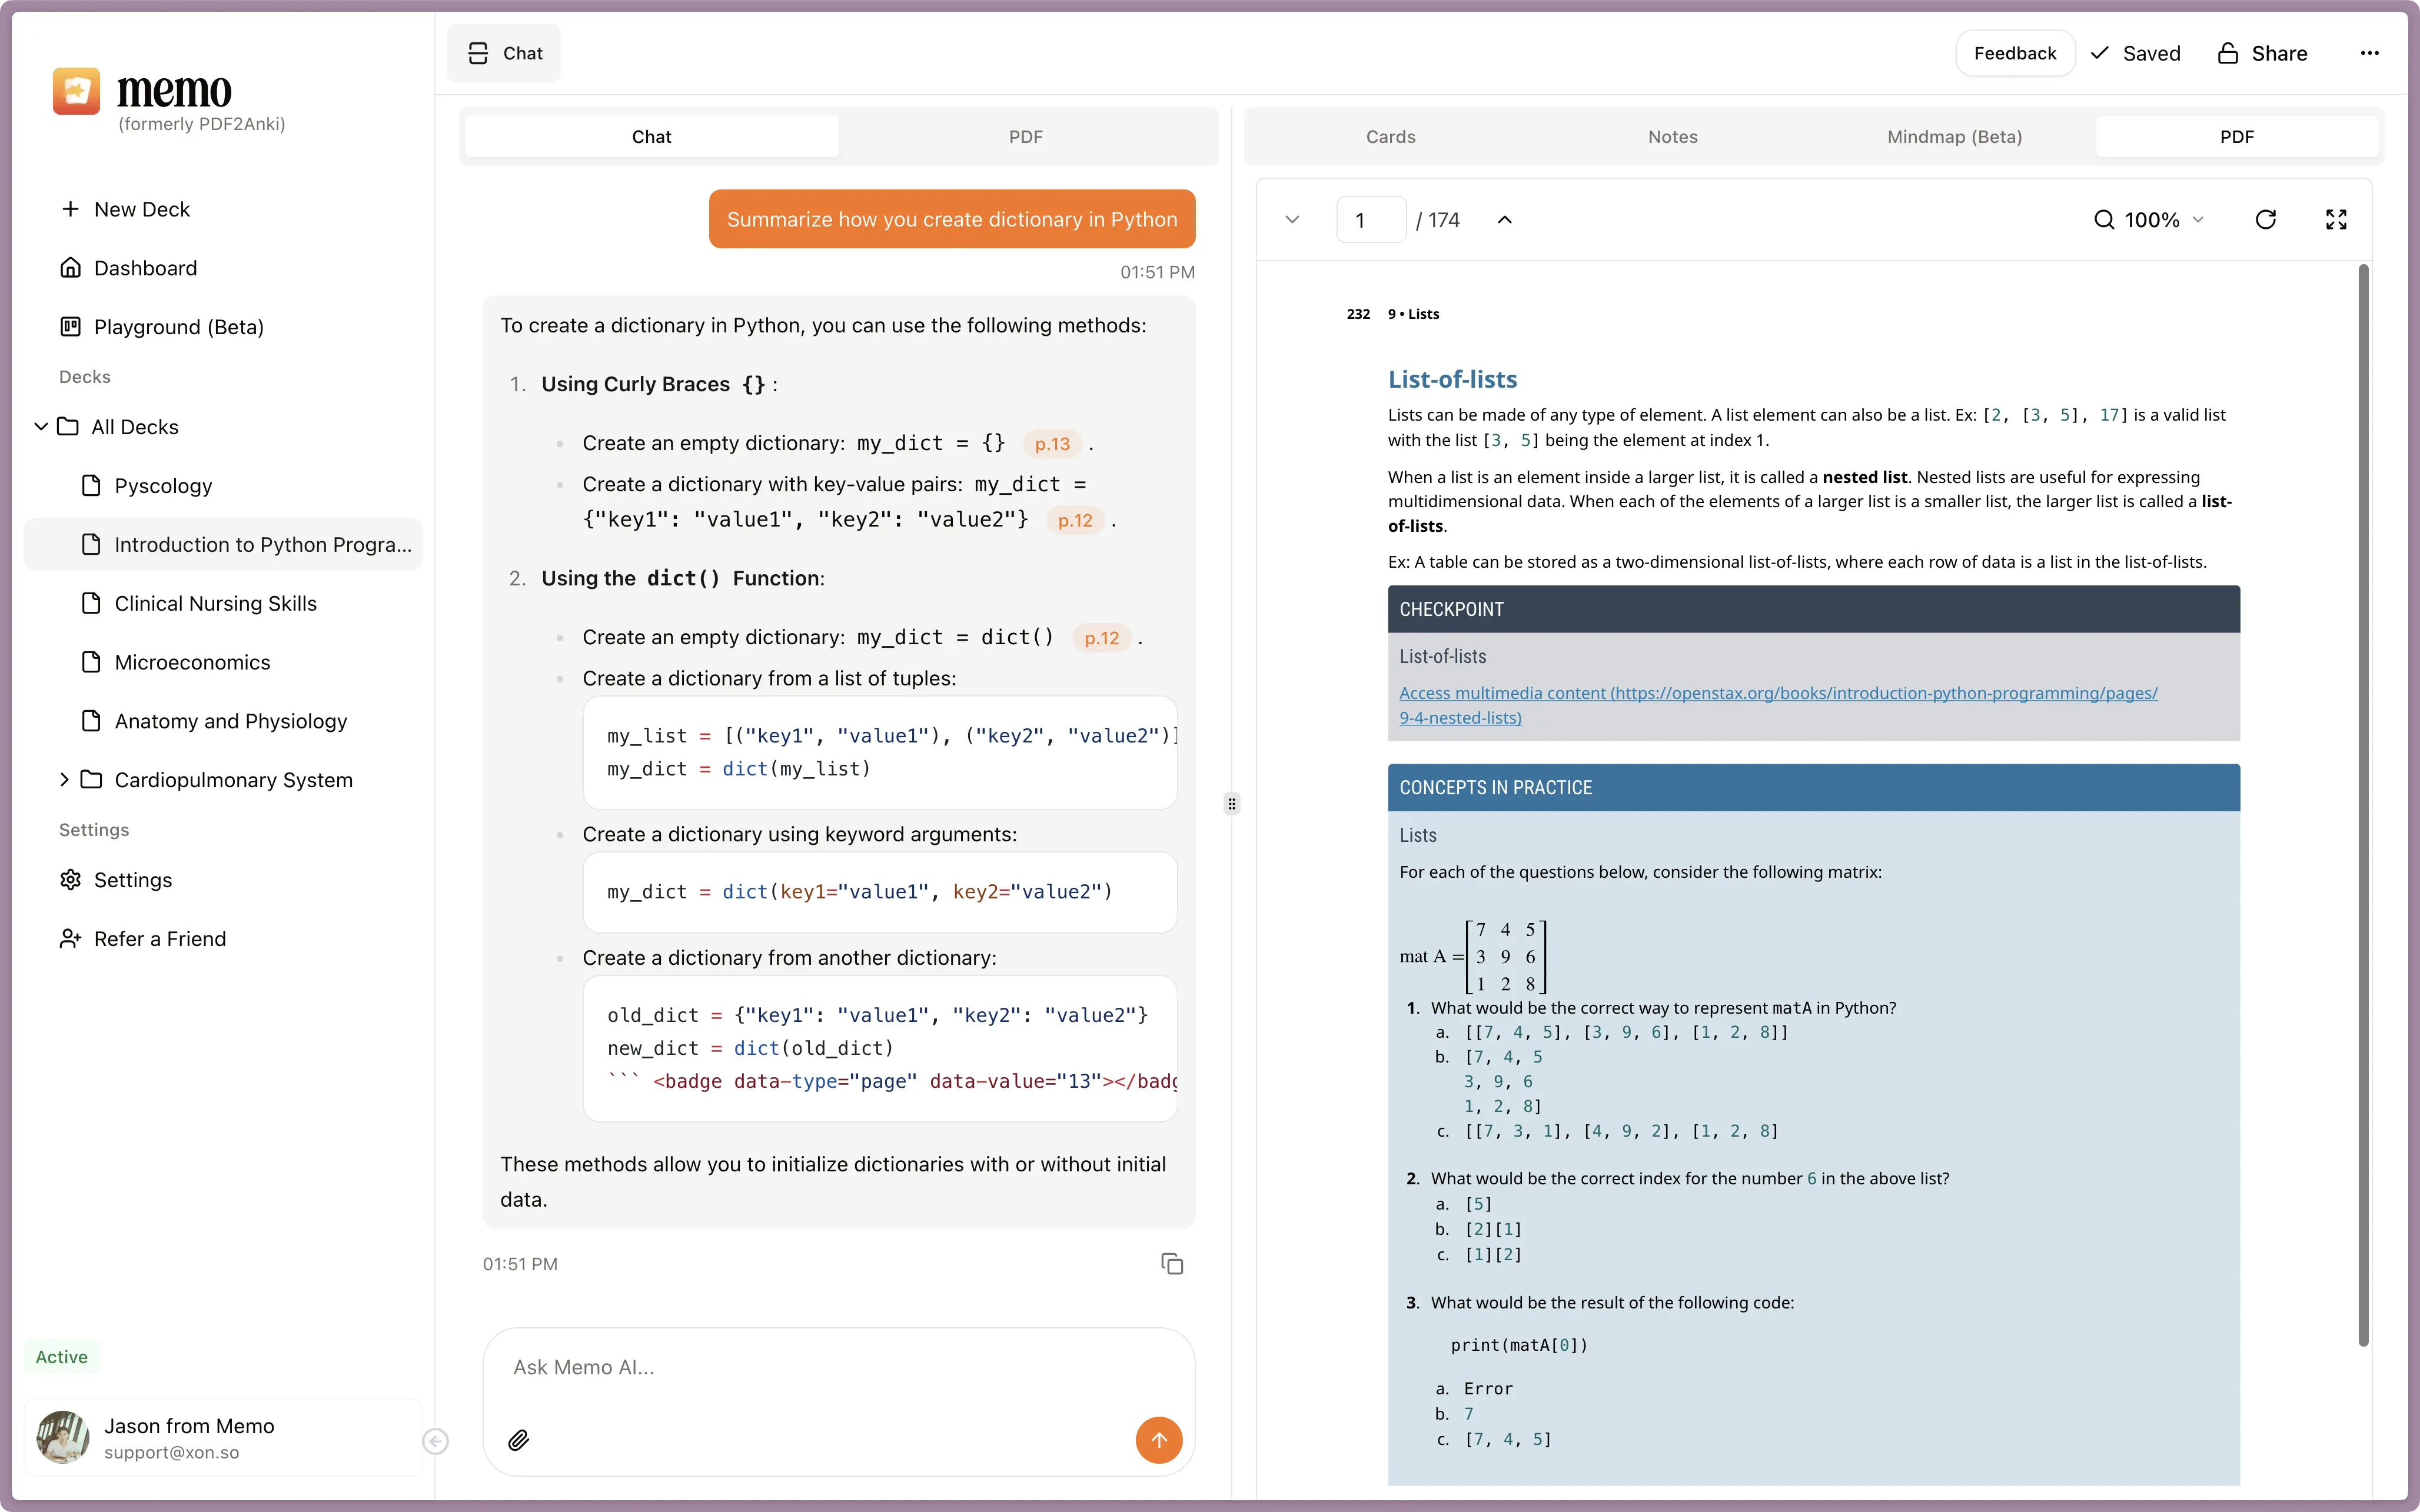This screenshot has height=1512, width=2420.
Task: Toggle the Chat panel button in top bar
Action: pyautogui.click(x=505, y=53)
